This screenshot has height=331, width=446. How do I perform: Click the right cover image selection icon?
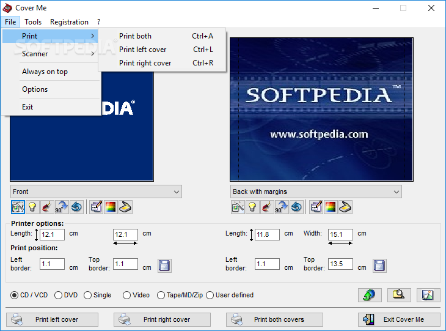[x=238, y=207]
